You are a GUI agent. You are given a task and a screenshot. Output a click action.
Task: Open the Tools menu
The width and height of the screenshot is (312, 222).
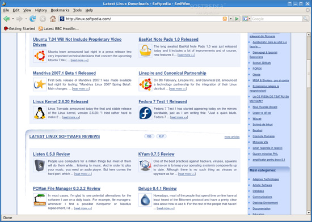[x=77, y=10]
